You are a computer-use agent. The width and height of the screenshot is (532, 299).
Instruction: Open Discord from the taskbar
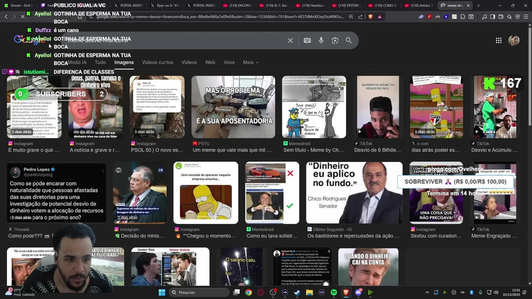pyautogui.click(x=358, y=292)
